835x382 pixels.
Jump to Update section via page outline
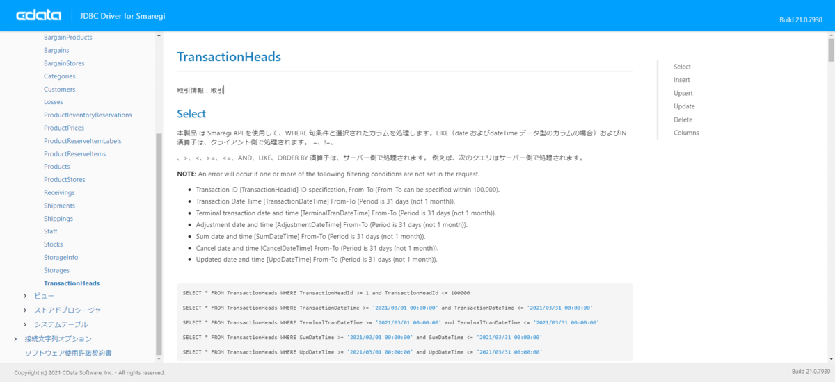pyautogui.click(x=684, y=106)
